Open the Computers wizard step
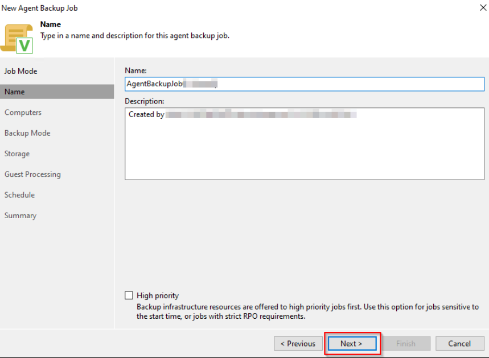 [23, 113]
